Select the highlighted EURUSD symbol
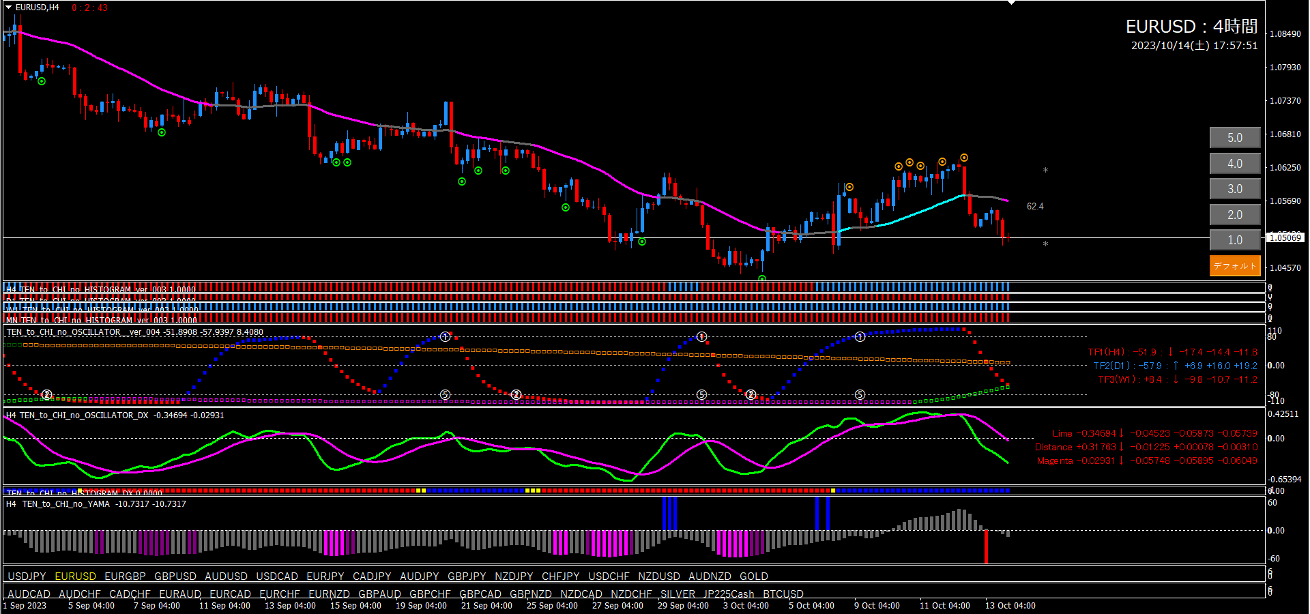Screen dimensions: 1310x614 76,576
